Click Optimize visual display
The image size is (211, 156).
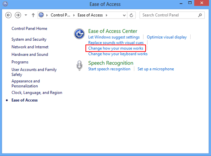point(167,37)
